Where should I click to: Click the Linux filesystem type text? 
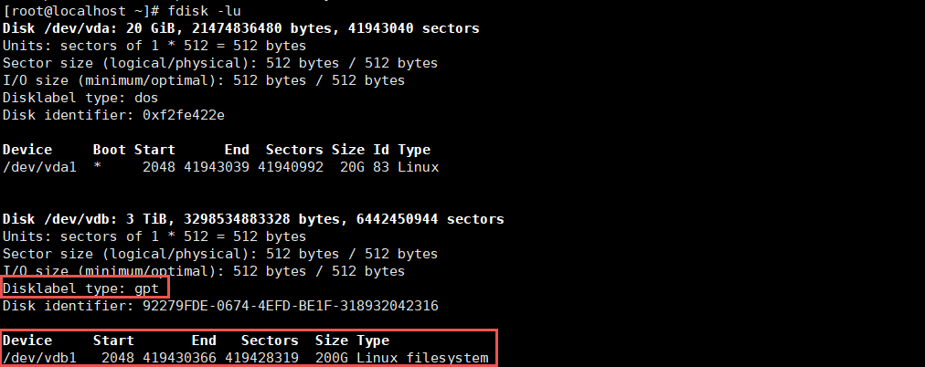(422, 358)
